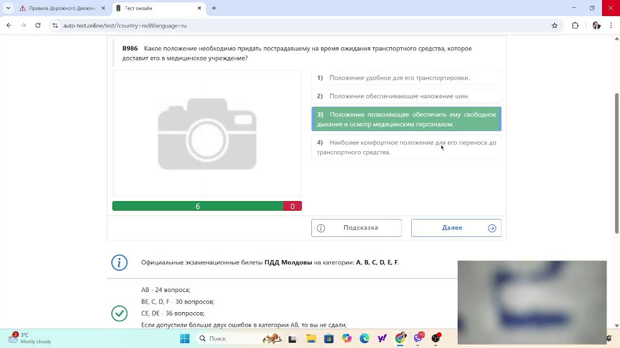Click the line BE, C, D, F - 30 вопросов

pos(178,302)
